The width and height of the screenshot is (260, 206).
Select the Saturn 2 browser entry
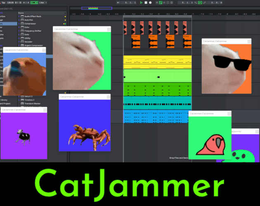coord(28,96)
